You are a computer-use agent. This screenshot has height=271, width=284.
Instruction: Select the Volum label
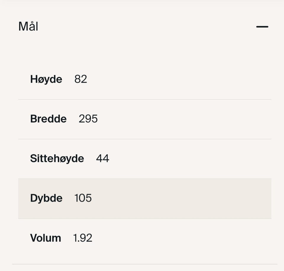pyautogui.click(x=46, y=238)
